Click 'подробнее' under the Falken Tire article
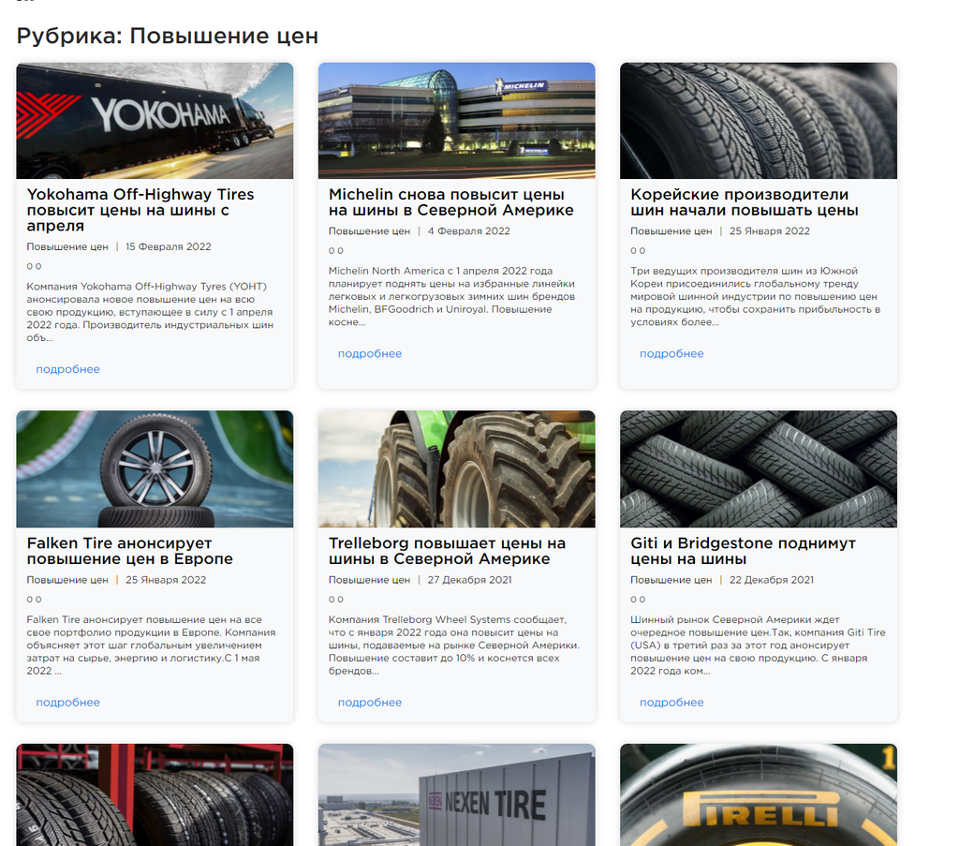Viewport: 959px width, 846px height. [x=67, y=703]
